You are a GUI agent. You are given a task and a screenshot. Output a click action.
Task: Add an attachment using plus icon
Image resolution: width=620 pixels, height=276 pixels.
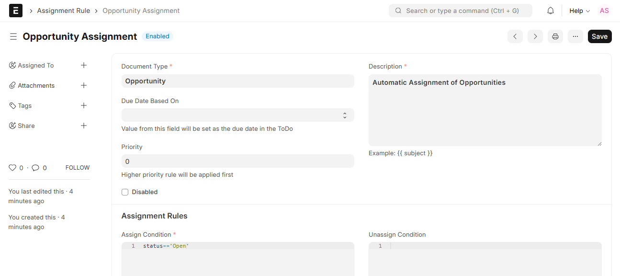pos(84,85)
